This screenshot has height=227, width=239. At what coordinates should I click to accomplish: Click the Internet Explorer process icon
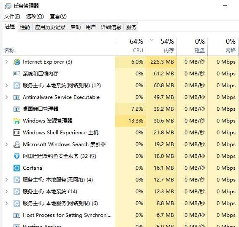point(17,62)
